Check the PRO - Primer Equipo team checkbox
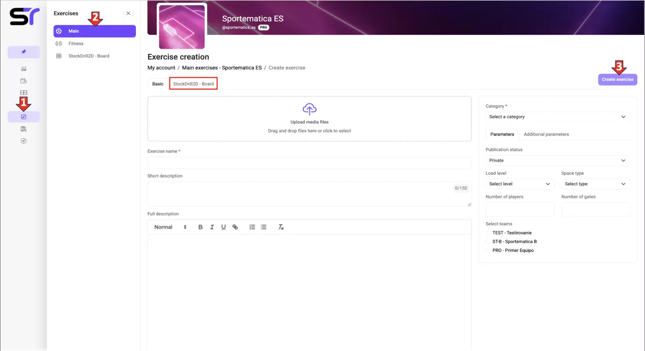The image size is (645, 351). click(488, 251)
